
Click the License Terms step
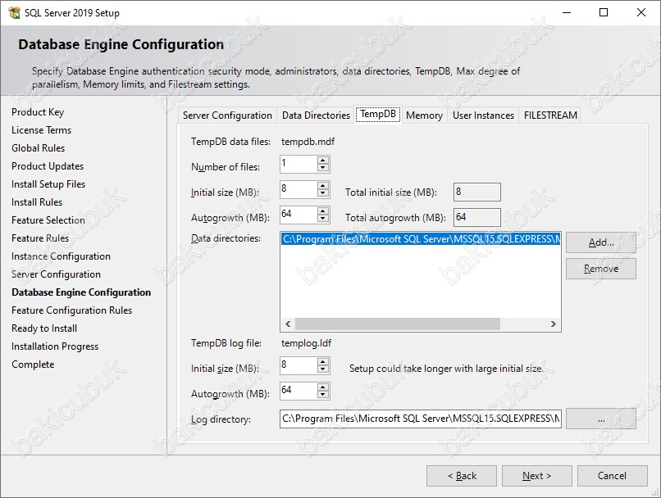pyautogui.click(x=41, y=130)
